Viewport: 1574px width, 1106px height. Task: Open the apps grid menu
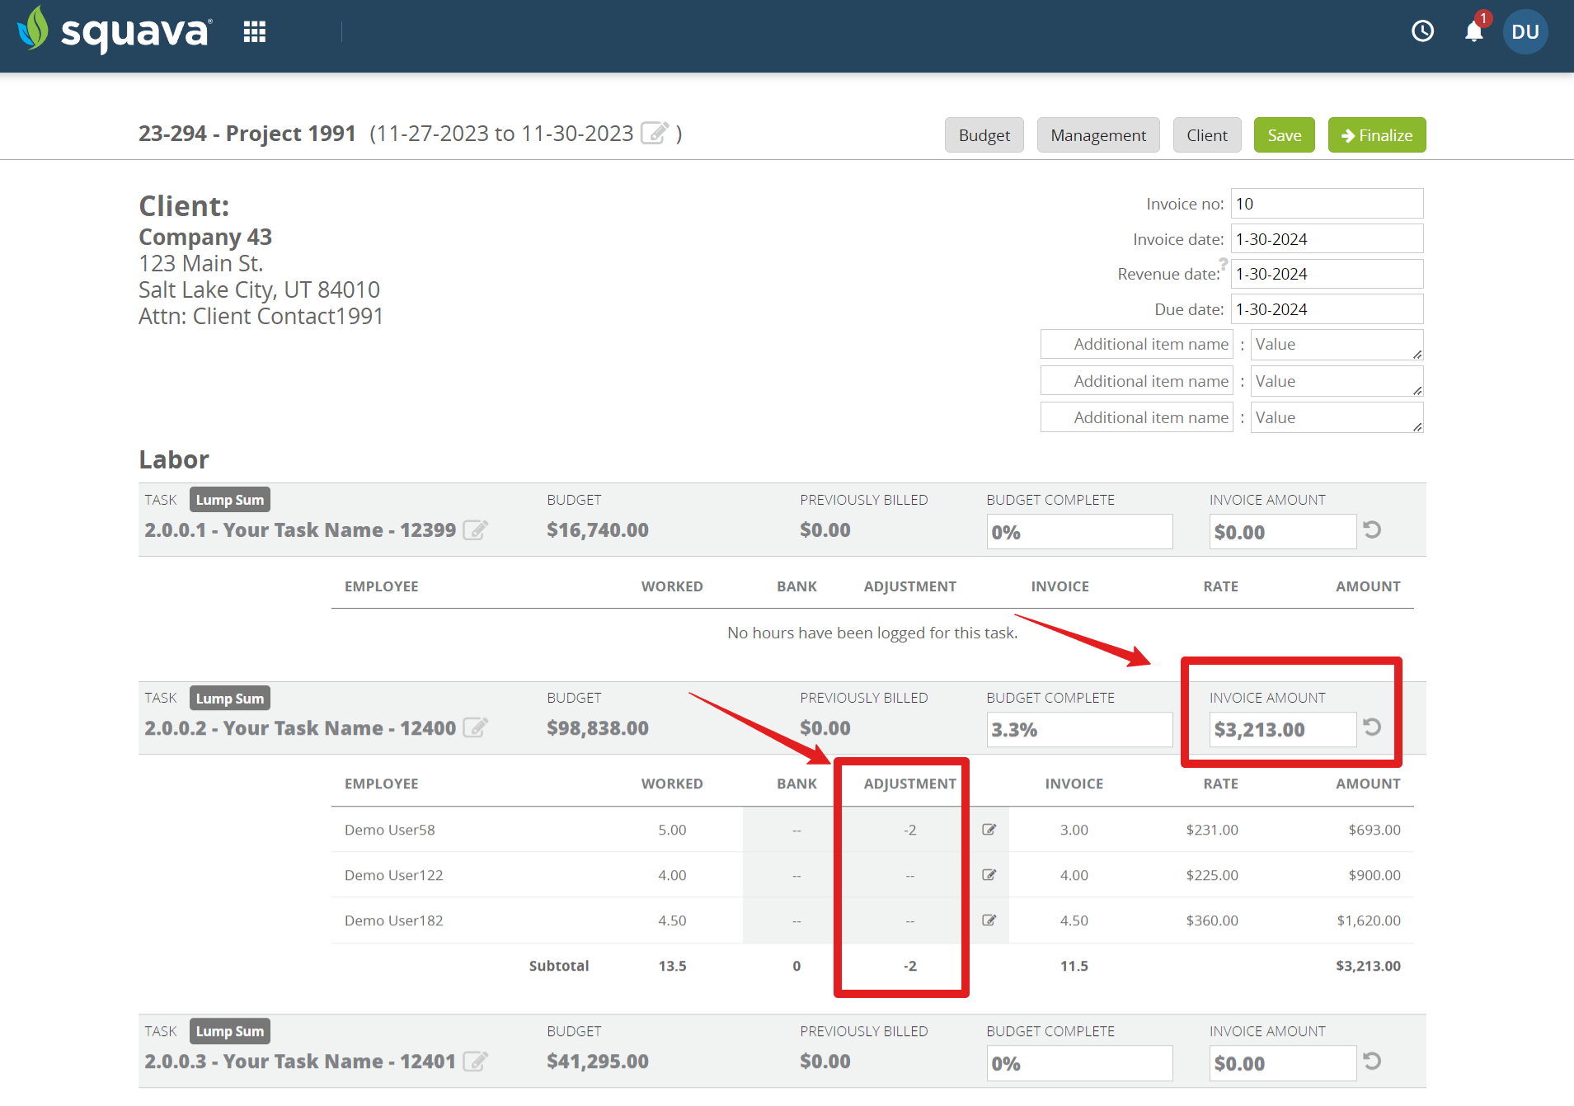(255, 32)
